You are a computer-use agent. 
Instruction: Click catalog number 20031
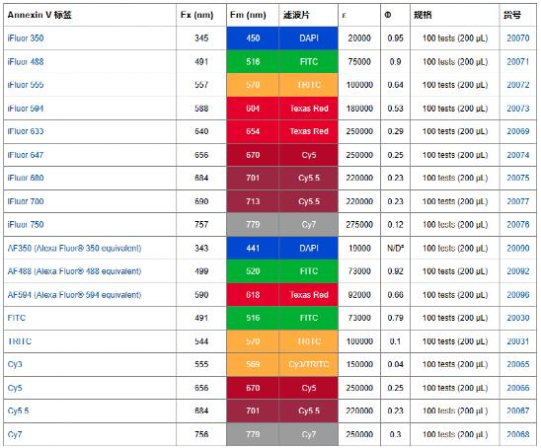(518, 341)
